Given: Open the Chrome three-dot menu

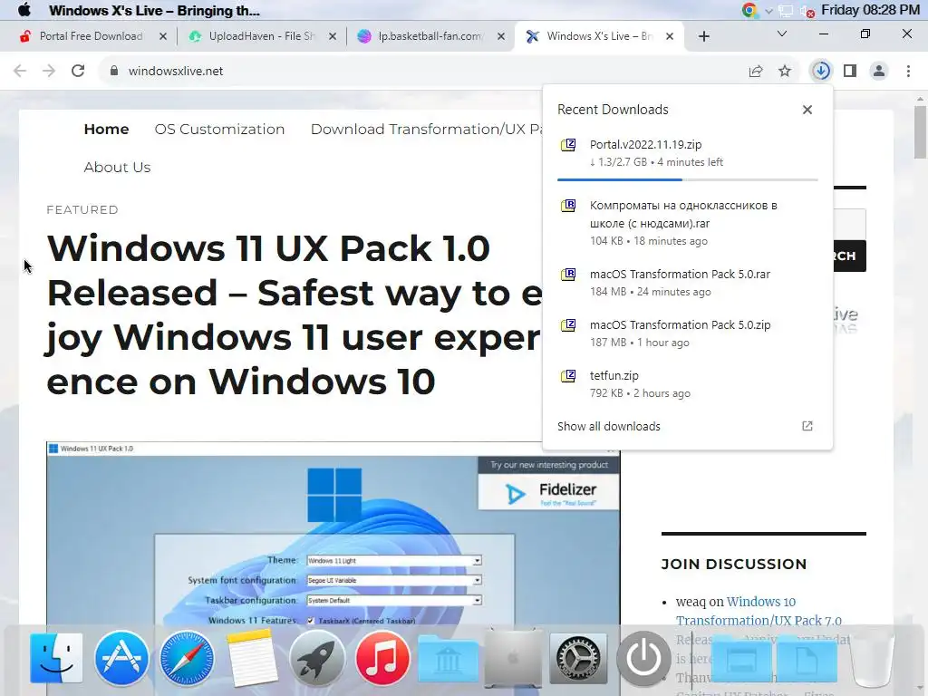Looking at the screenshot, I should (x=908, y=71).
